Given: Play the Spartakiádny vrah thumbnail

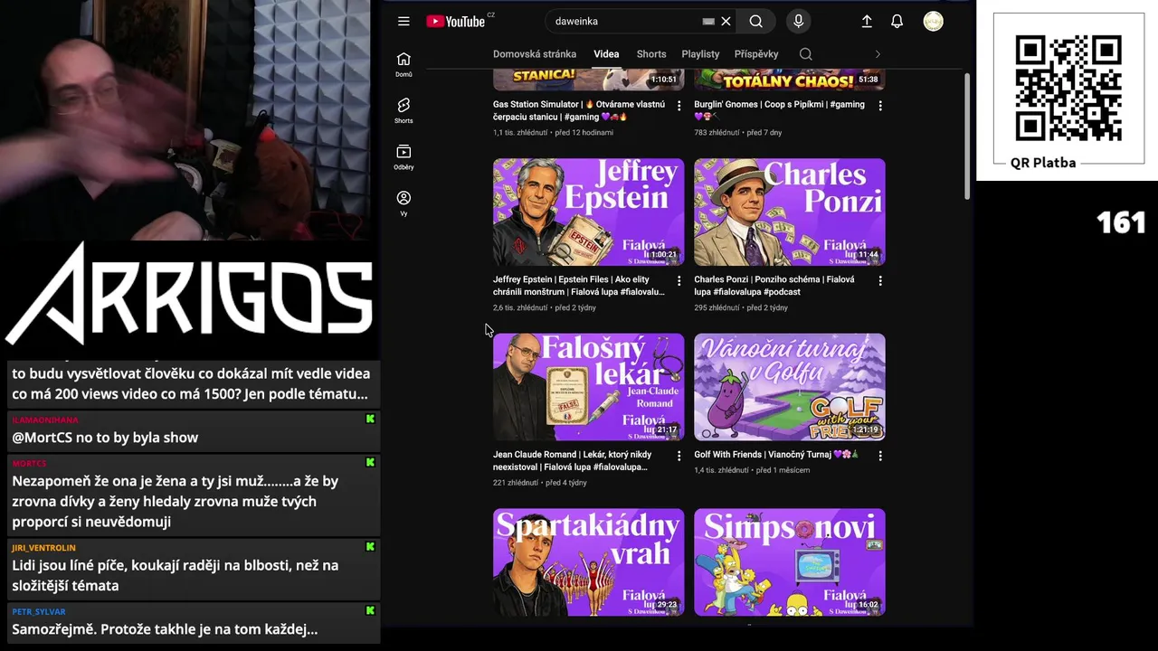Looking at the screenshot, I should pos(588,562).
